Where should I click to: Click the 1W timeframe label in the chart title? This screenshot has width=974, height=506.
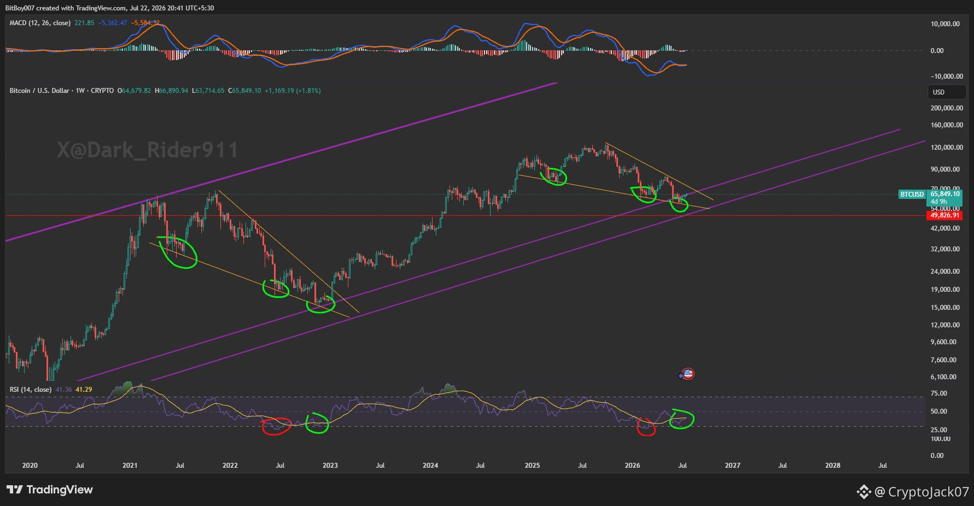pos(80,91)
